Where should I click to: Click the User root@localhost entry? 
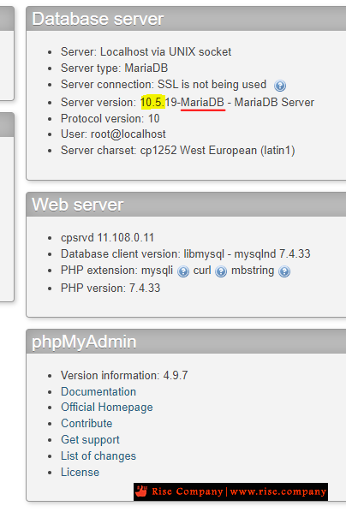[113, 134]
